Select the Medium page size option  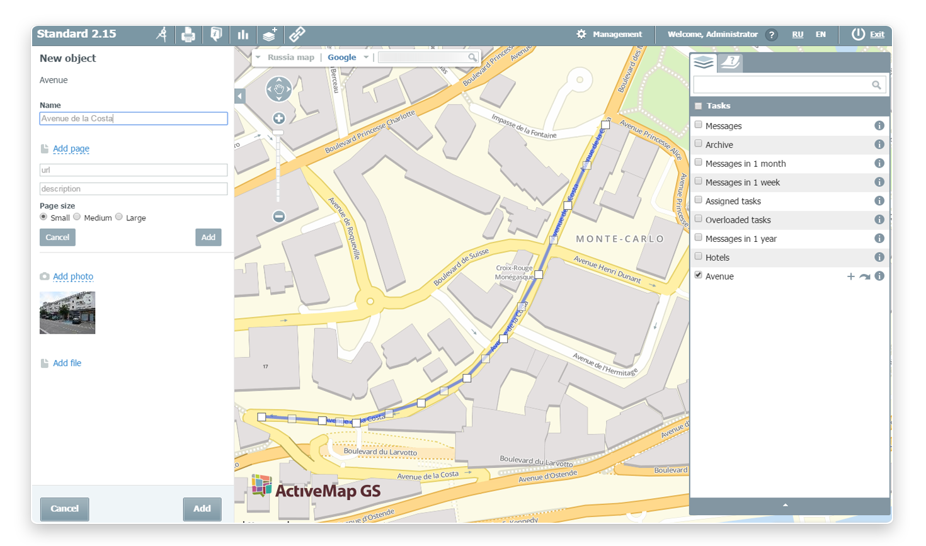pos(77,217)
